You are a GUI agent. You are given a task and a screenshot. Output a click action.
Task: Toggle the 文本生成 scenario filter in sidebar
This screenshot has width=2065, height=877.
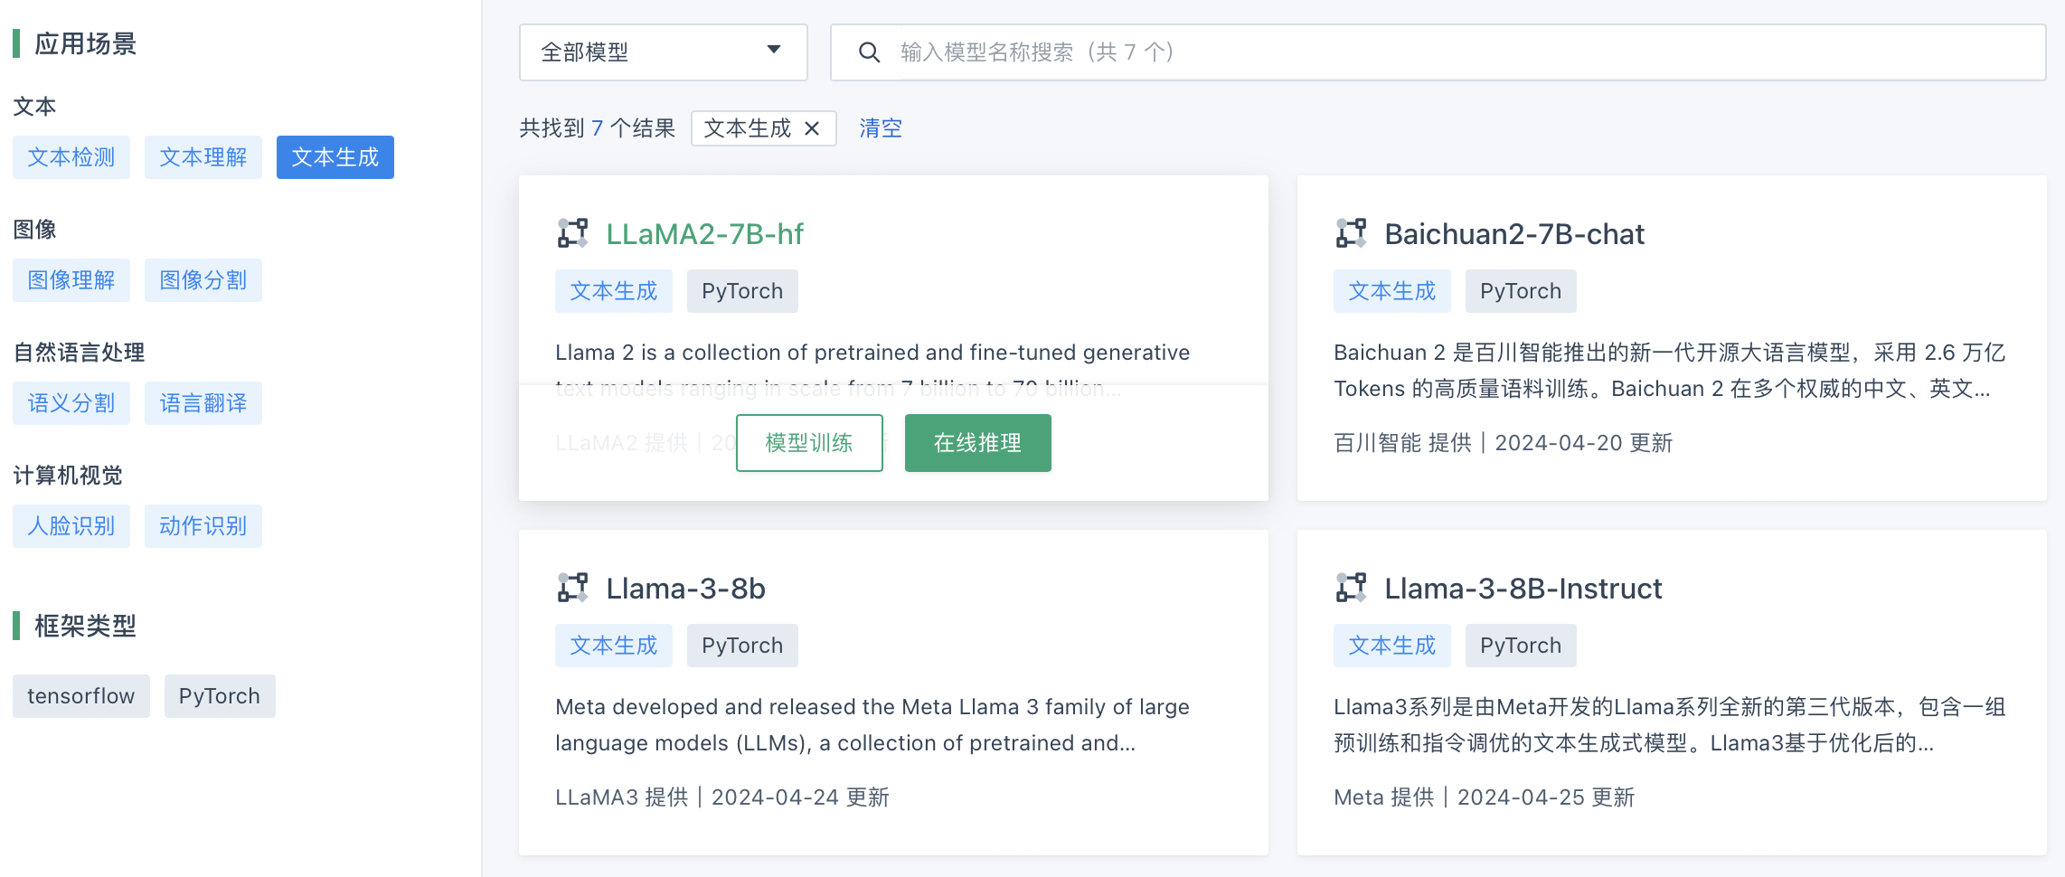coord(335,157)
